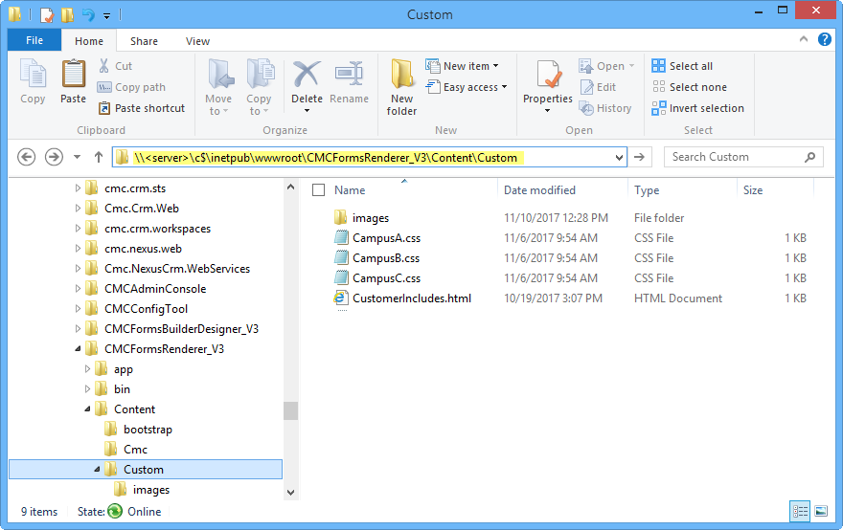Click Properties in Quick Access Toolbar
The height and width of the screenshot is (530, 843).
point(47,14)
